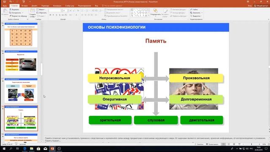270x152 pixels.
Task: Open the Файл tab
Action: [5, 5]
